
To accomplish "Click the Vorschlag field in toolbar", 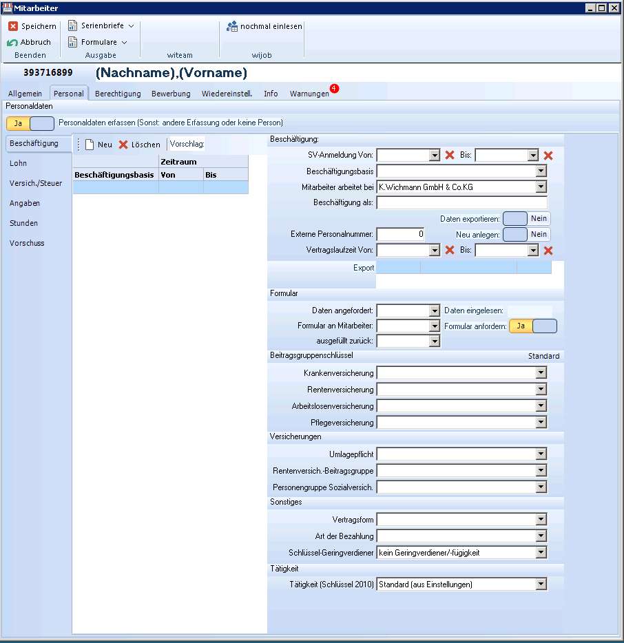I will 187,144.
